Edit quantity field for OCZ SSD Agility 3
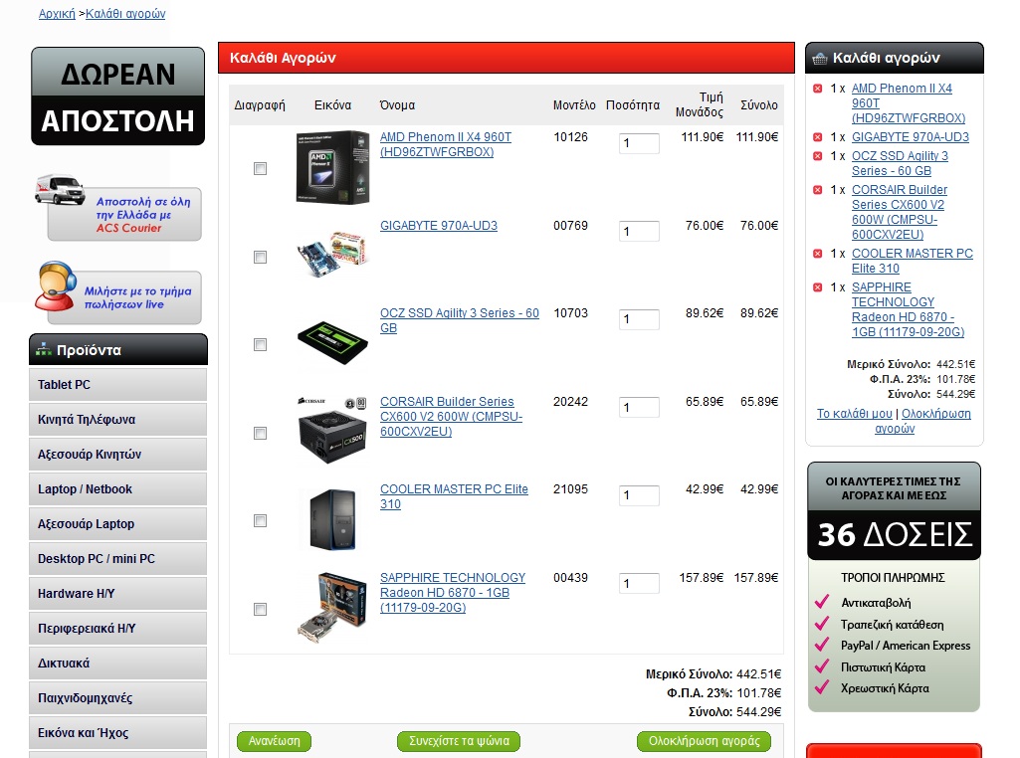This screenshot has width=1020, height=758. [x=639, y=319]
